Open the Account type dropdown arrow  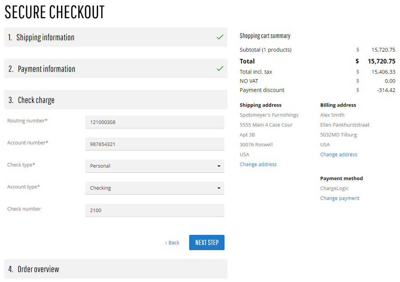(x=219, y=188)
